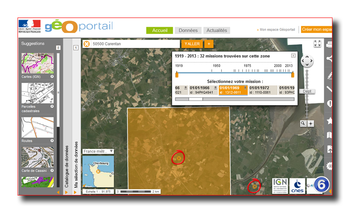Select the 01/01/1969 mission id 1312-0011
This screenshot has width=350, height=213.
tap(233, 90)
